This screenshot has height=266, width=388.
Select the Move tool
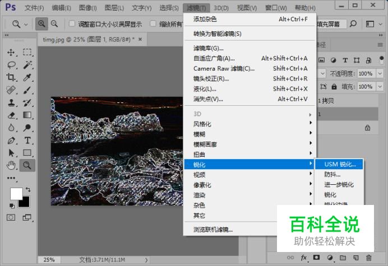pos(11,53)
